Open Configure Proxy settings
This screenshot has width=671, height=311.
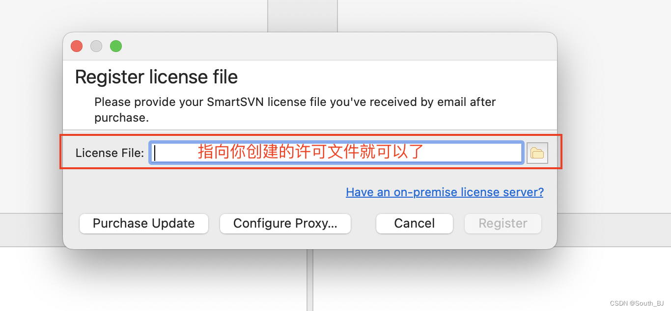285,223
